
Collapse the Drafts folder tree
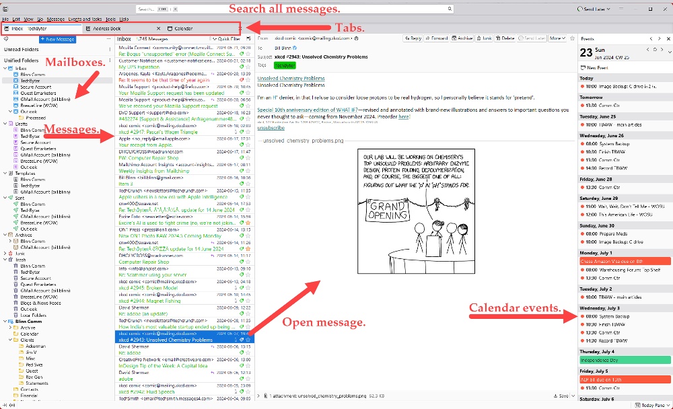coord(5,124)
